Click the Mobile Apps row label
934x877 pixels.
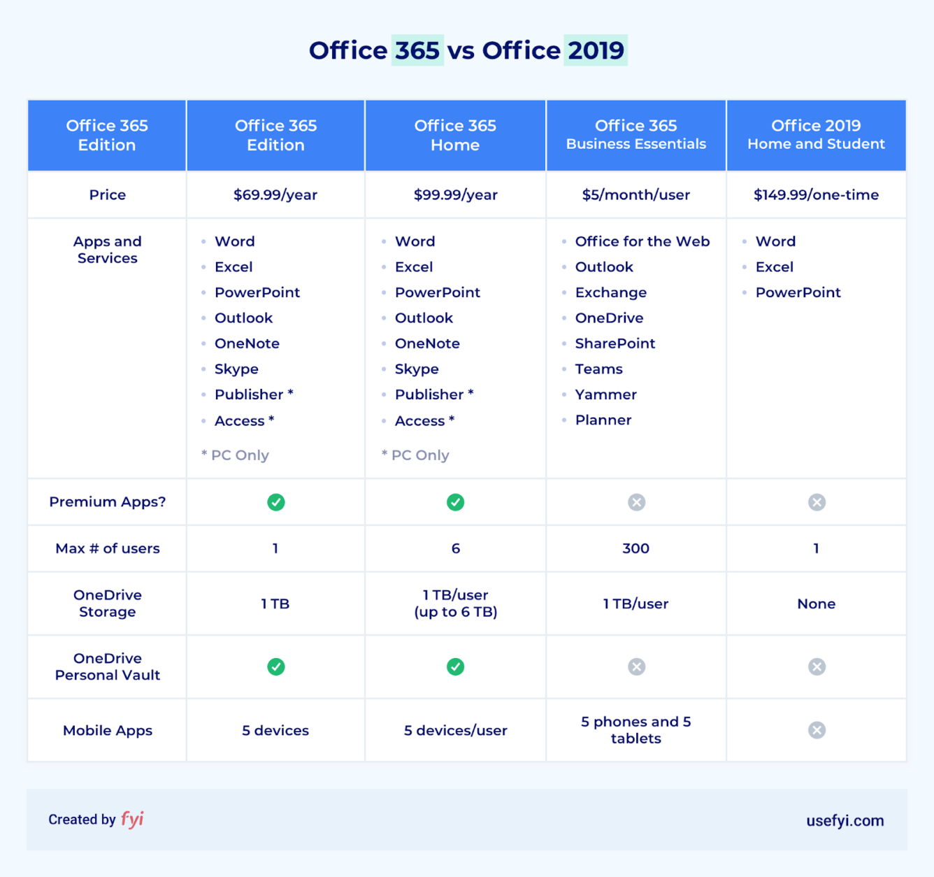(107, 730)
